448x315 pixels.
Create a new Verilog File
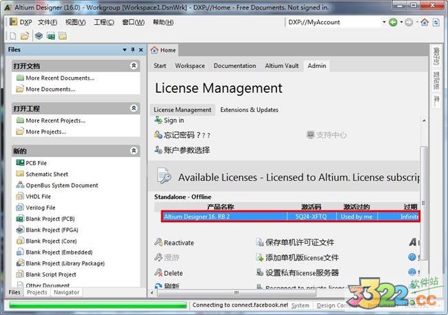click(x=36, y=208)
